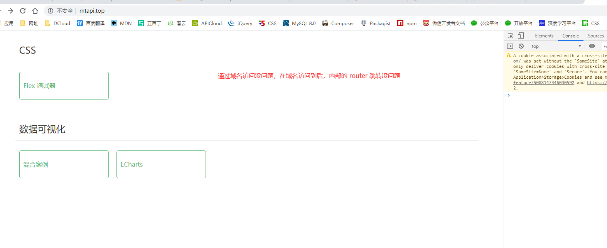Open the 开放平台 bookmark
Screen dimensions: 607x248
pyautogui.click(x=519, y=23)
